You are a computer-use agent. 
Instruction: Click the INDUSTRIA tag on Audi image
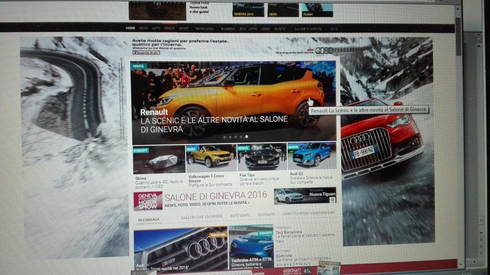(x=218, y=234)
